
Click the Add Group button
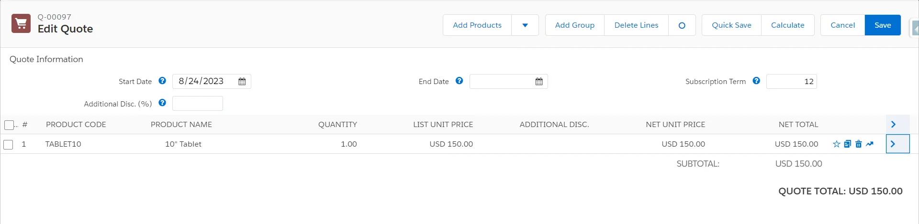point(574,25)
